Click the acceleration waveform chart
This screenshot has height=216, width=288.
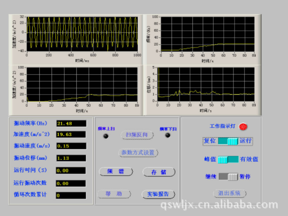point(82,34)
